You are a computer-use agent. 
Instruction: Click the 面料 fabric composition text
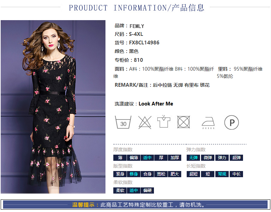point(164,72)
